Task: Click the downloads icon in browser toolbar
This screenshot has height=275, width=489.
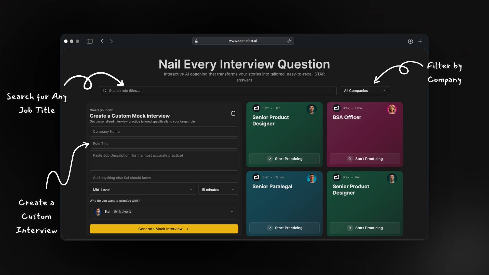Action: [410, 41]
